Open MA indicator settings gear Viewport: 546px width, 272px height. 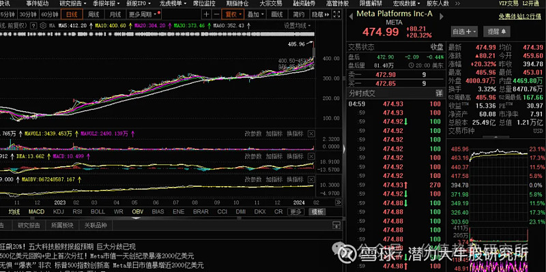[43, 26]
